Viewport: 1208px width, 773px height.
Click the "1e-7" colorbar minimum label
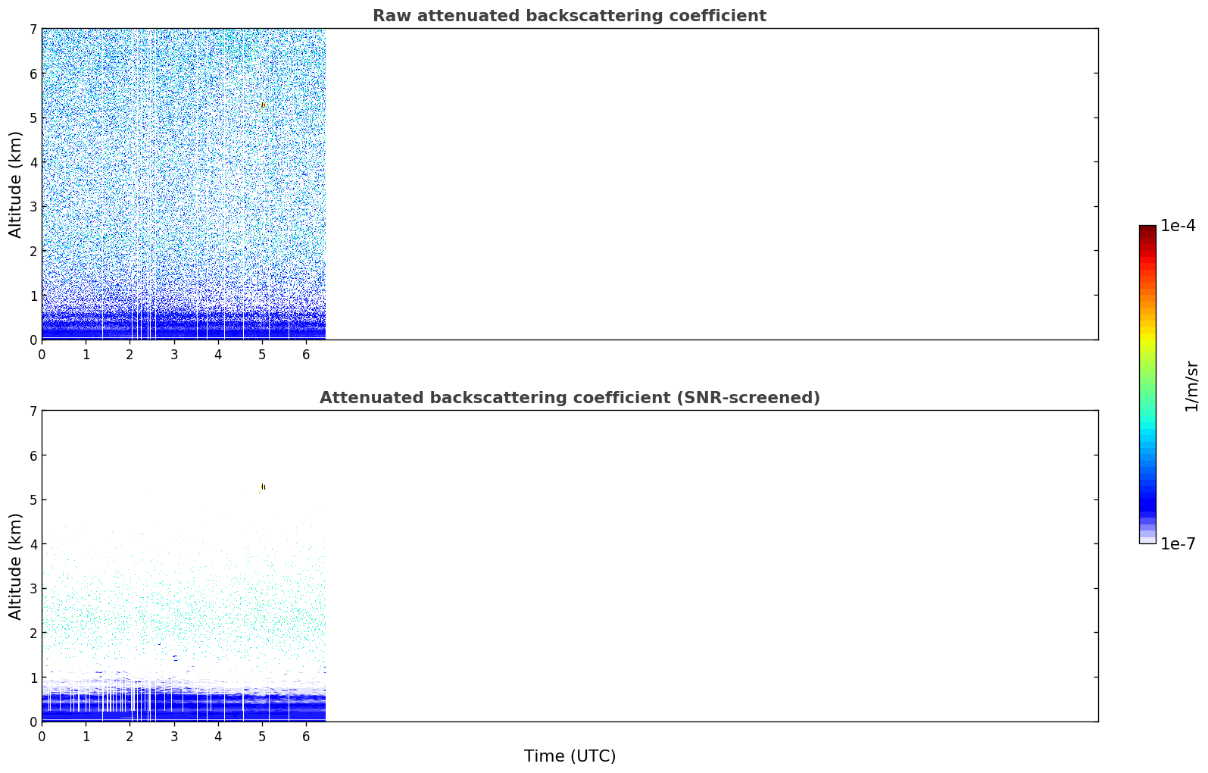click(1178, 544)
